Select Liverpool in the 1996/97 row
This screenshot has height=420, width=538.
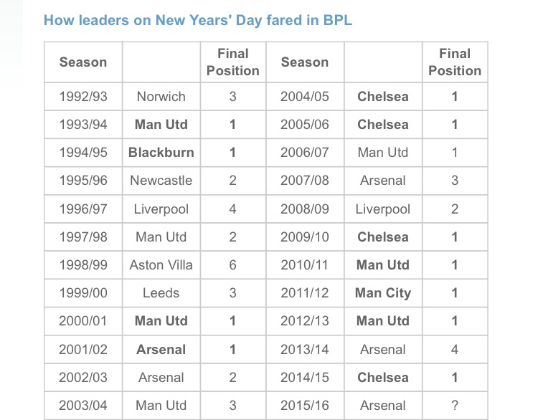click(x=161, y=209)
